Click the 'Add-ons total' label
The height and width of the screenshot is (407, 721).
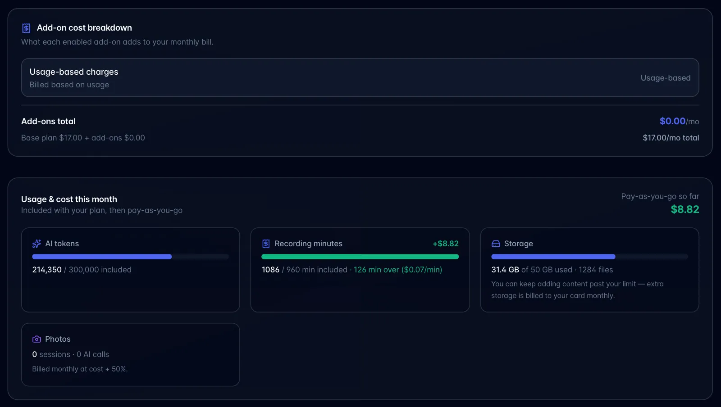[48, 121]
